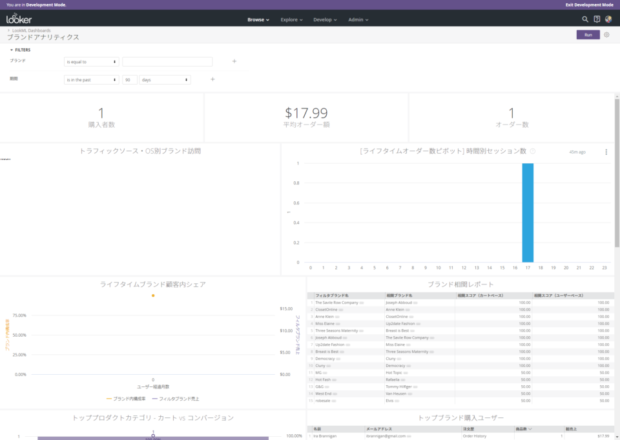Click the info icon beside 時間別セッション数 title

click(x=533, y=152)
